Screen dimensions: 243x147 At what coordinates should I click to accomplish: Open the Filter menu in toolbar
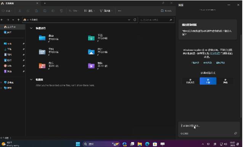(106, 11)
